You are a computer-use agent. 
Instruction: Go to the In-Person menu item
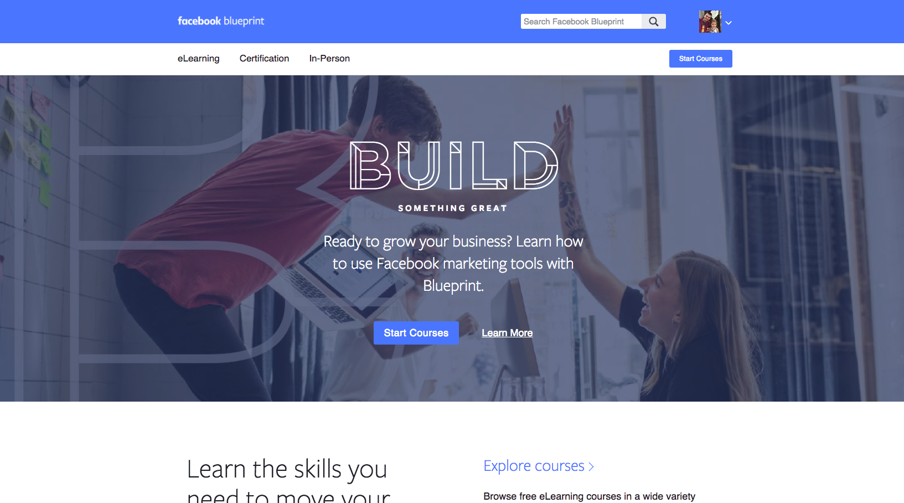tap(329, 59)
